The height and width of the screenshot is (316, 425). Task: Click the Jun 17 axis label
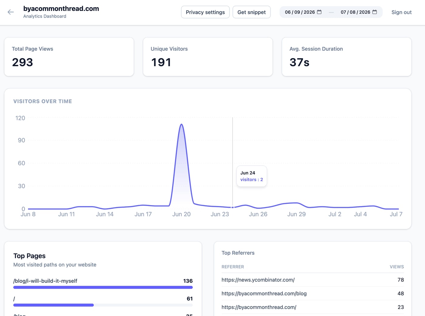143,214
